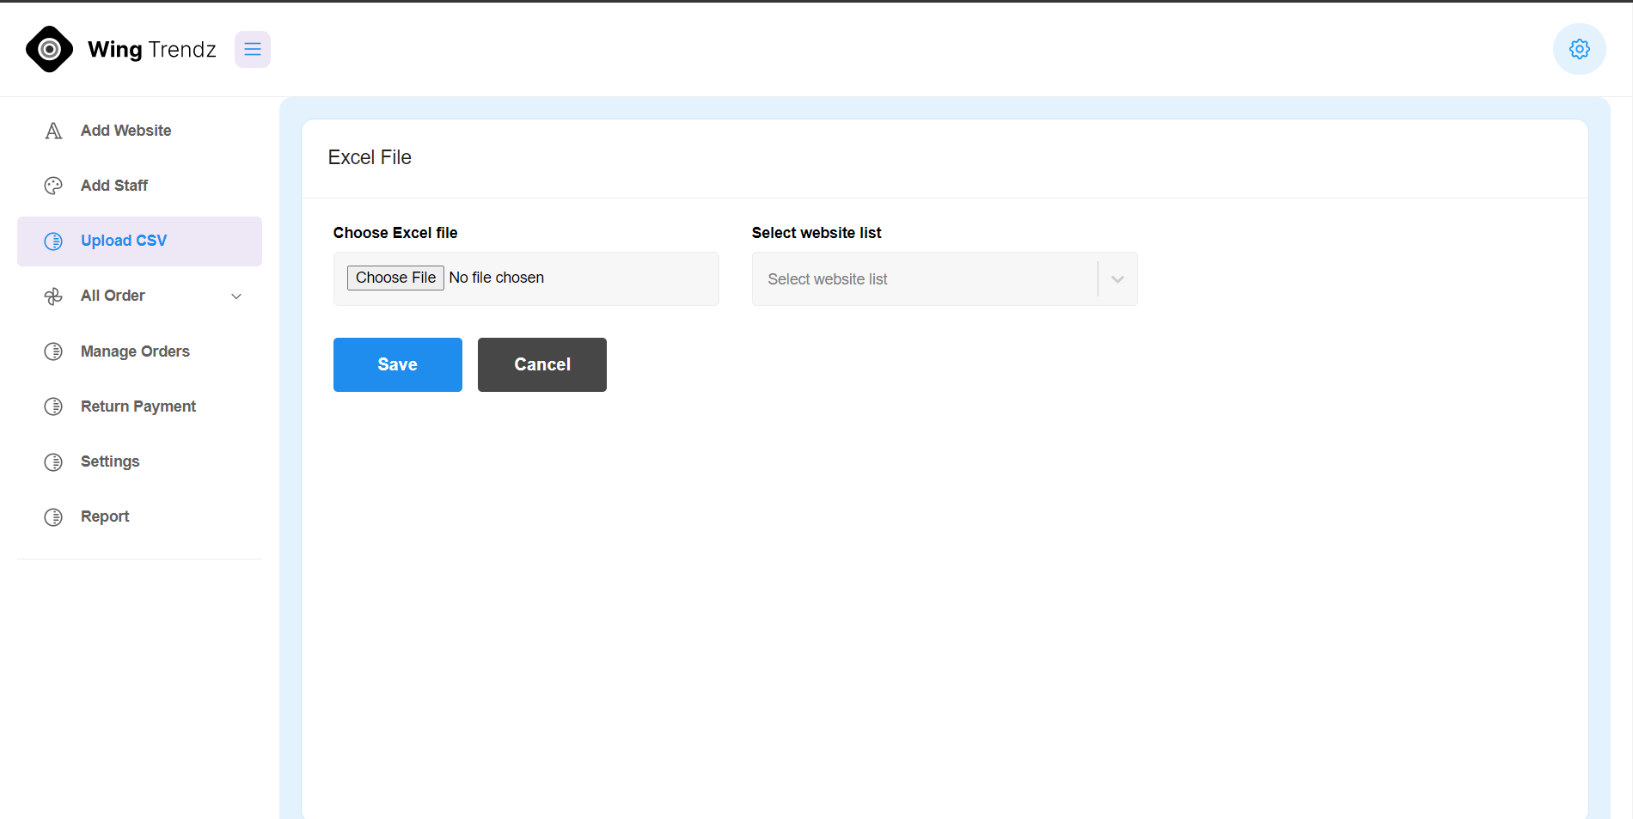Open the Add Website menu item

pos(139,131)
